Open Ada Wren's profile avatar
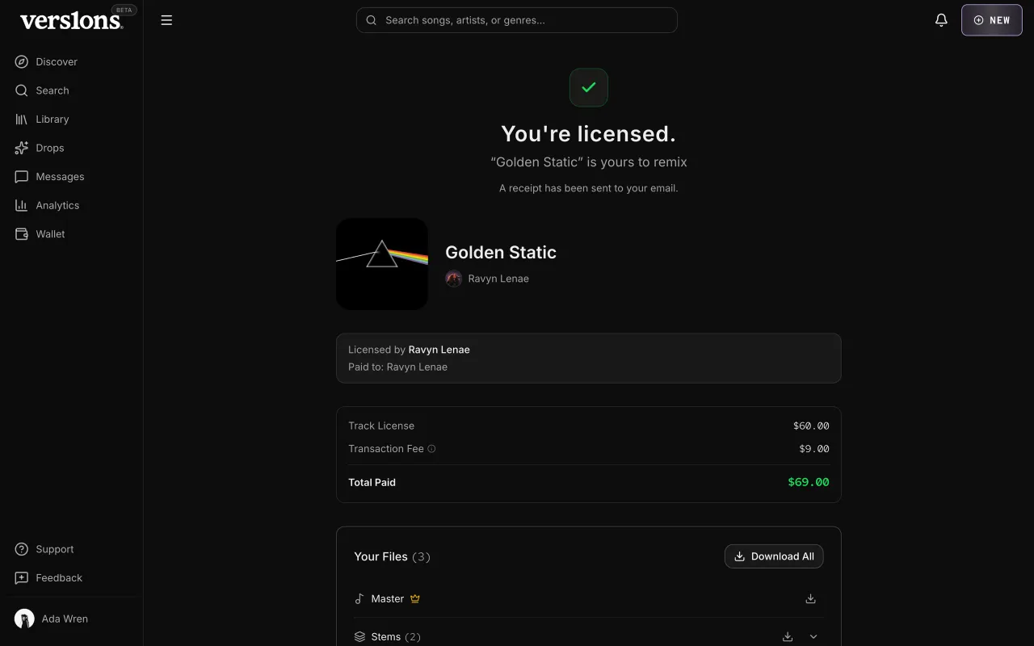 [x=24, y=619]
